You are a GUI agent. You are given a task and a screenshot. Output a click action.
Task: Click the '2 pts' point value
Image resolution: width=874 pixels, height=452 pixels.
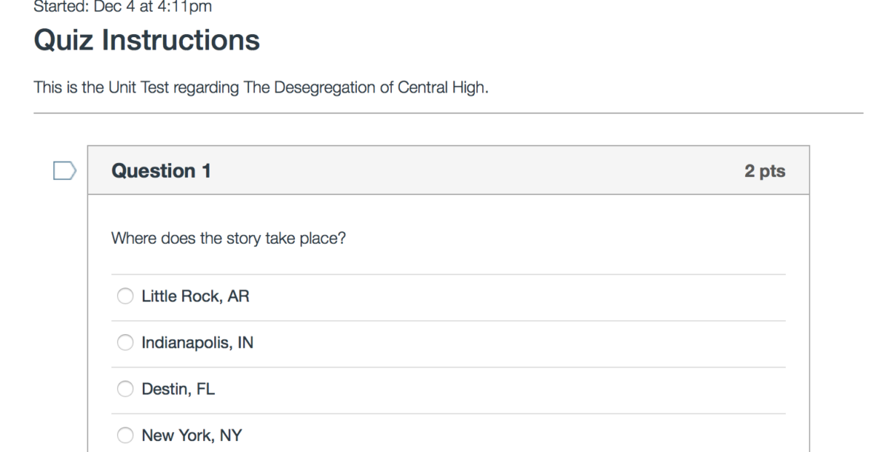(765, 171)
